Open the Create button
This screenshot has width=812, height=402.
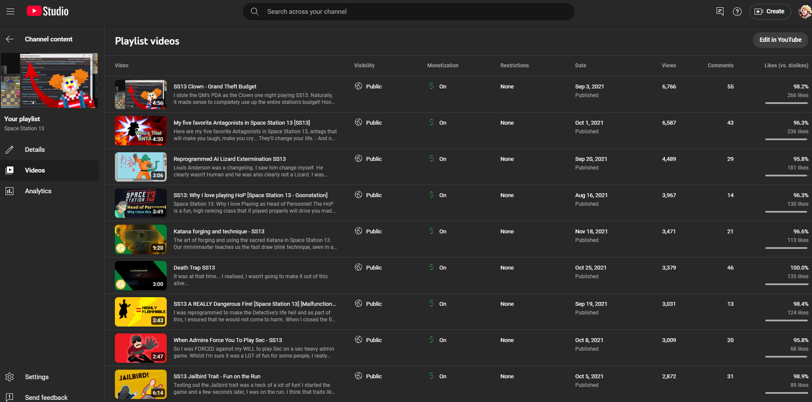[x=770, y=12]
